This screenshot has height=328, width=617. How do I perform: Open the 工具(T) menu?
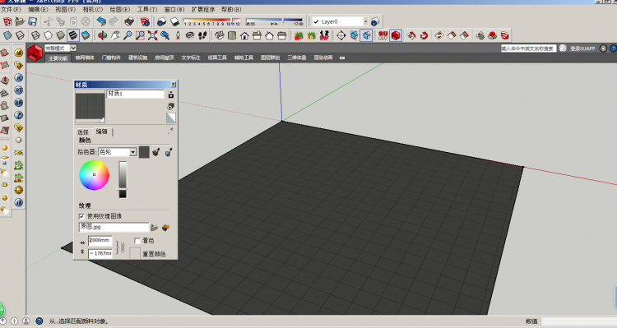tap(146, 9)
